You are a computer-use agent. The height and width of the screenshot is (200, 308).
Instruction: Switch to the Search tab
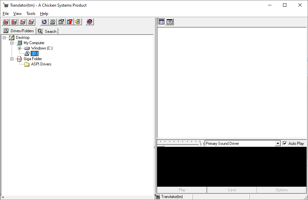[x=47, y=31]
